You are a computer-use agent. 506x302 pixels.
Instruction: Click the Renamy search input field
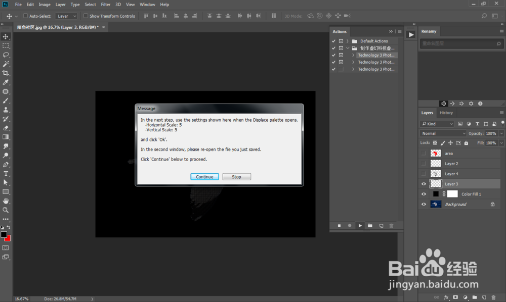(461, 43)
